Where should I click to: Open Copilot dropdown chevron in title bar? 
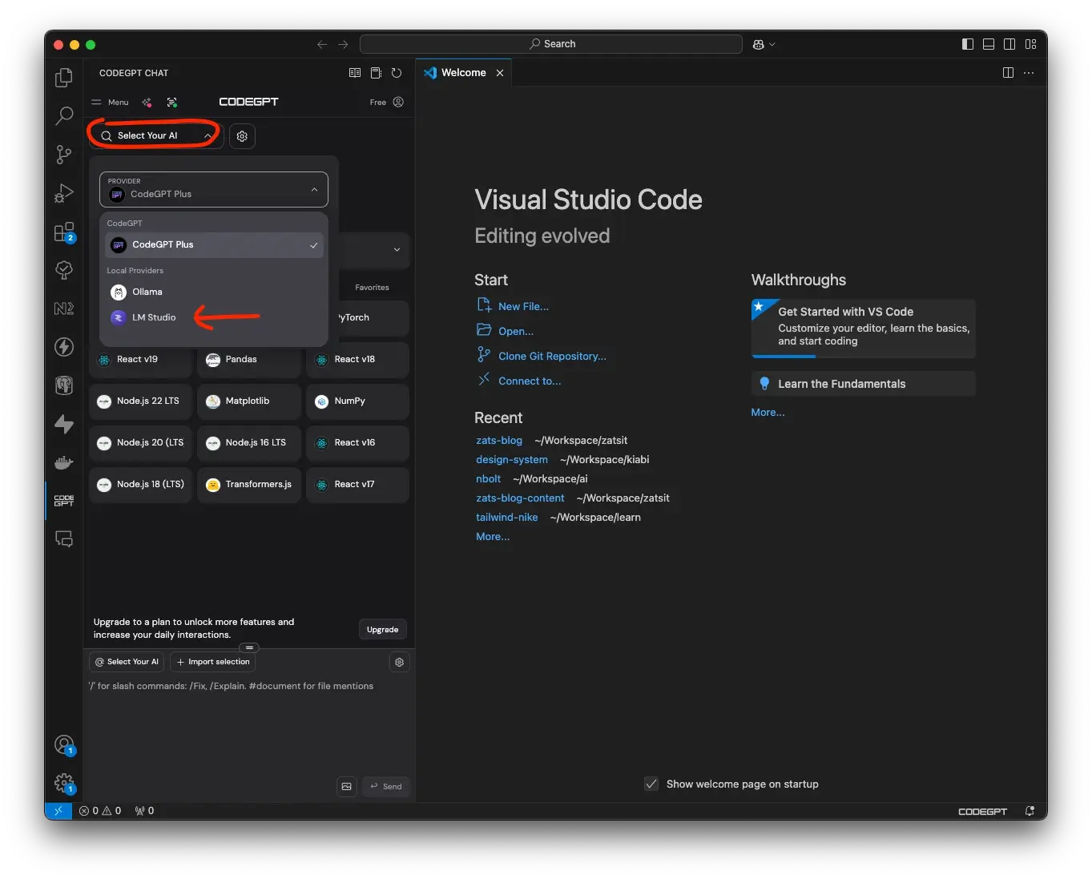(772, 44)
